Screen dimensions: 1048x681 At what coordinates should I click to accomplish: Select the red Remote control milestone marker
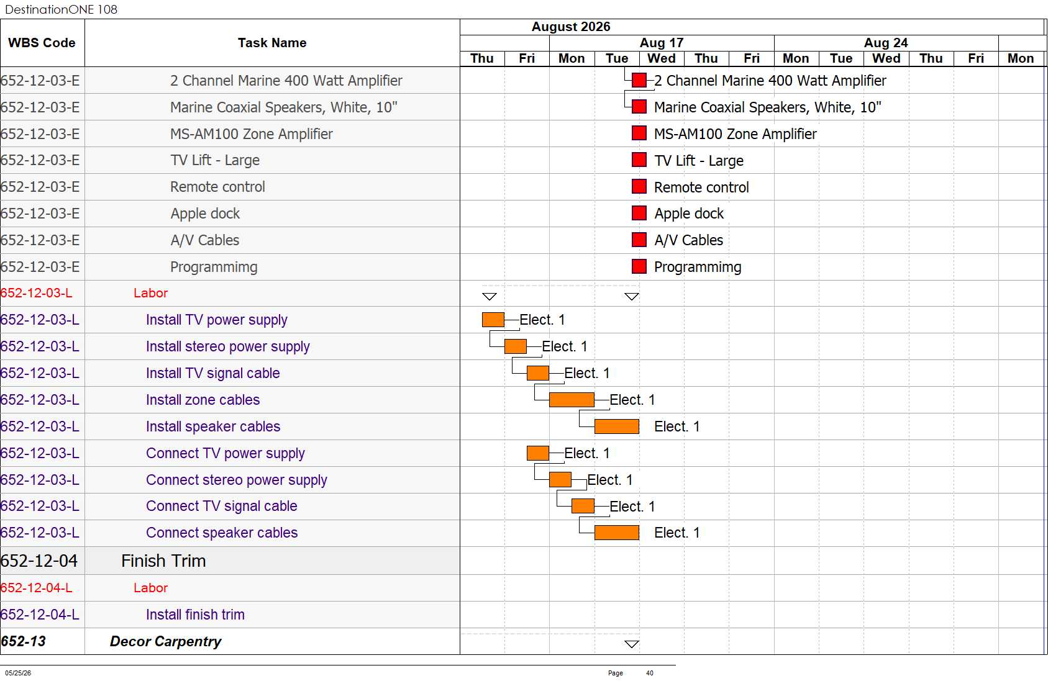pyautogui.click(x=639, y=187)
